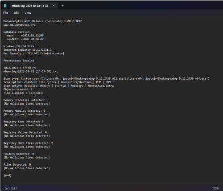Click the 10/2/2023 2:57:30 PM timestamp
This screenshot has height=191, width=223.
[20, 68]
